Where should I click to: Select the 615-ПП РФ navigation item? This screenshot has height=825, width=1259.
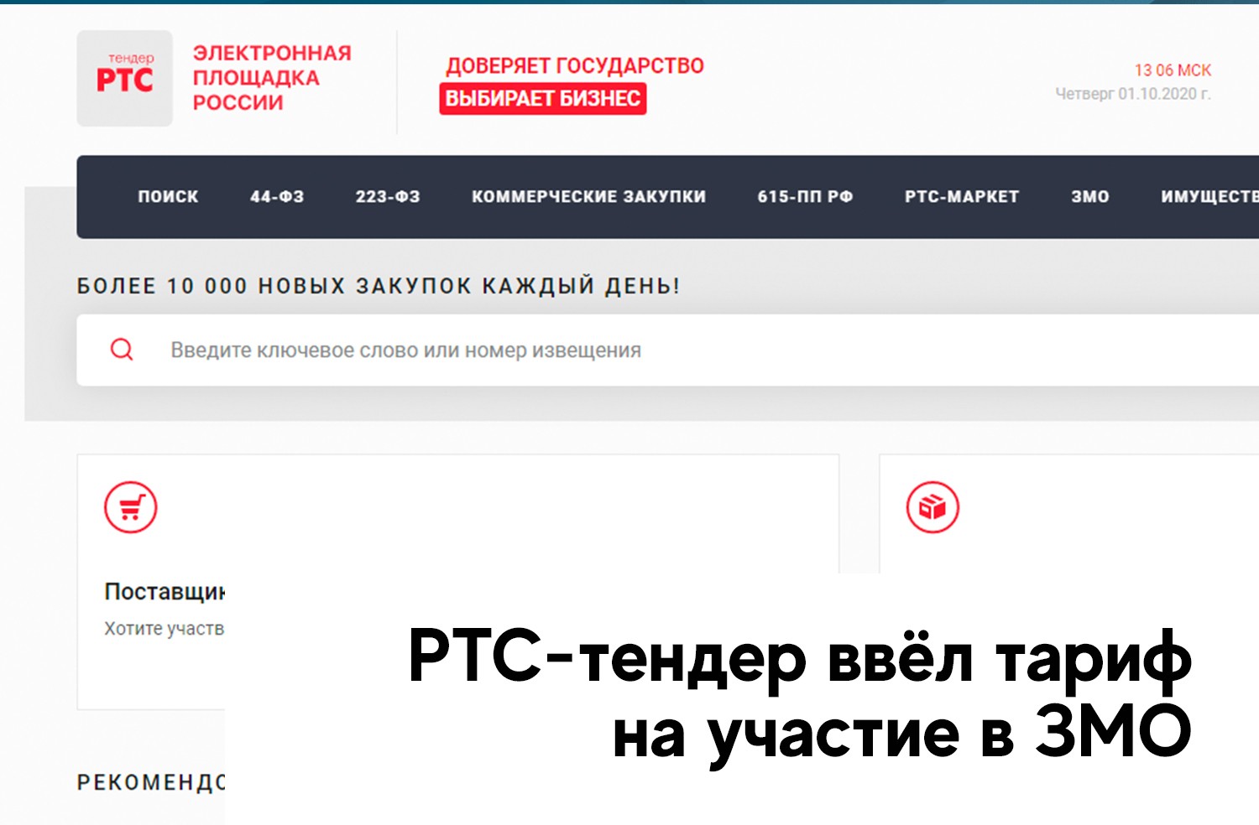click(x=806, y=197)
